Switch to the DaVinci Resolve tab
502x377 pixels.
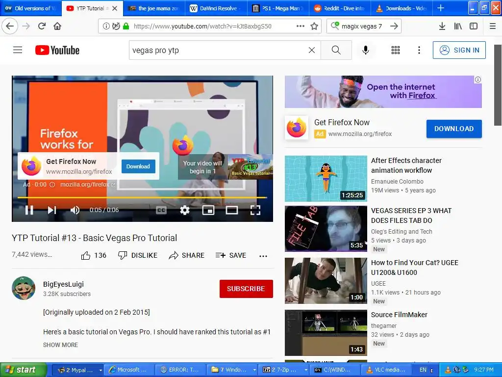(x=216, y=8)
